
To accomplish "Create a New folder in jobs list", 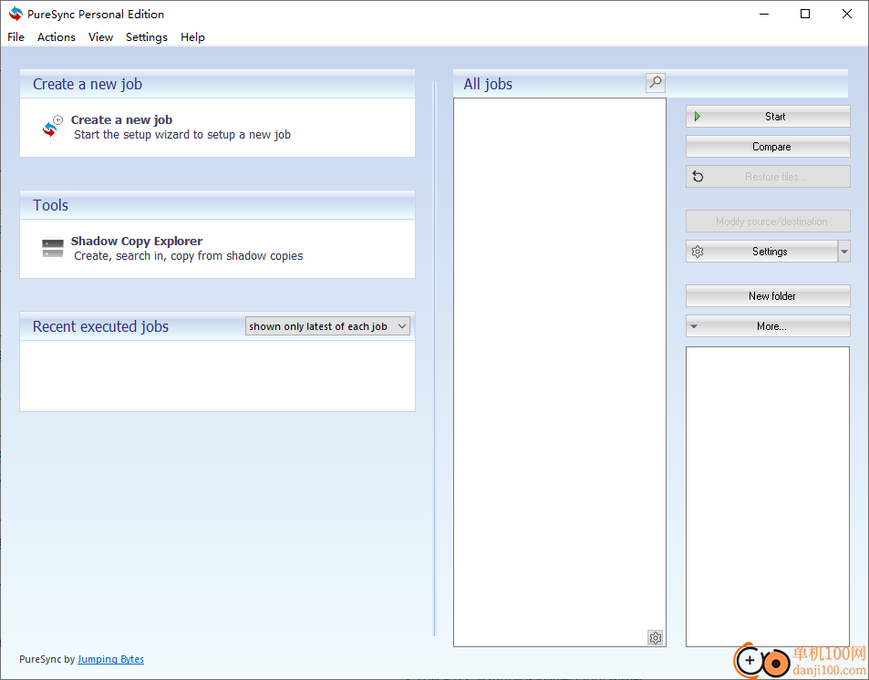I will tap(768, 296).
